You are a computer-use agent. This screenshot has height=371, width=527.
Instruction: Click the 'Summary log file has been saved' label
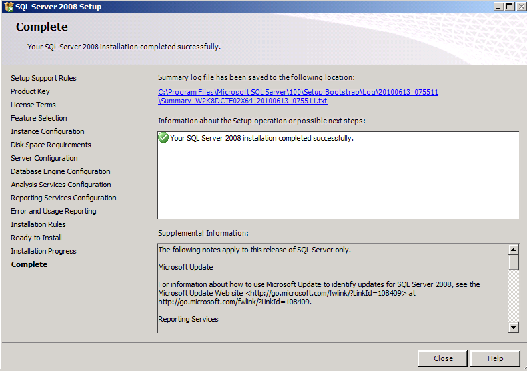coord(257,77)
